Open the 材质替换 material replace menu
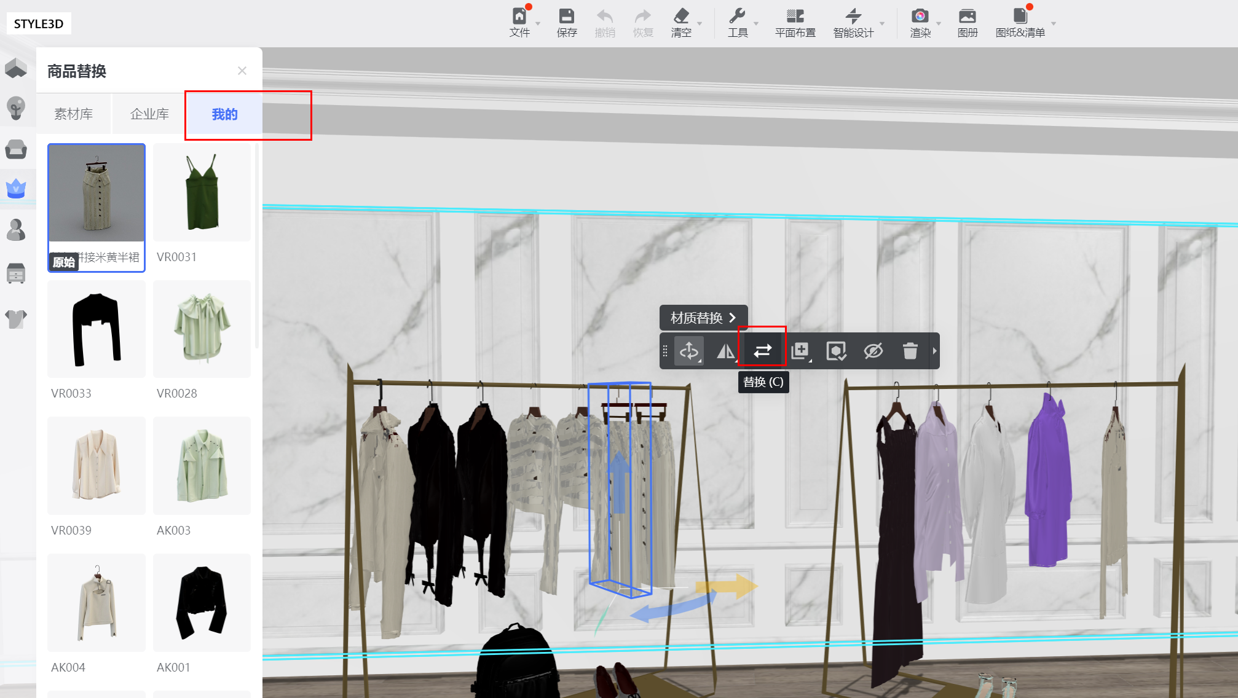This screenshot has height=698, width=1238. (703, 318)
